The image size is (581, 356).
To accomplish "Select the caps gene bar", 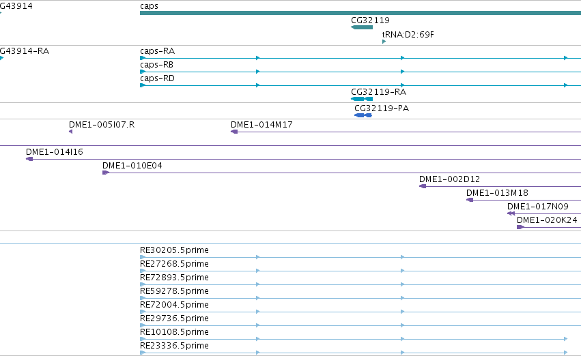I will 360,13.
